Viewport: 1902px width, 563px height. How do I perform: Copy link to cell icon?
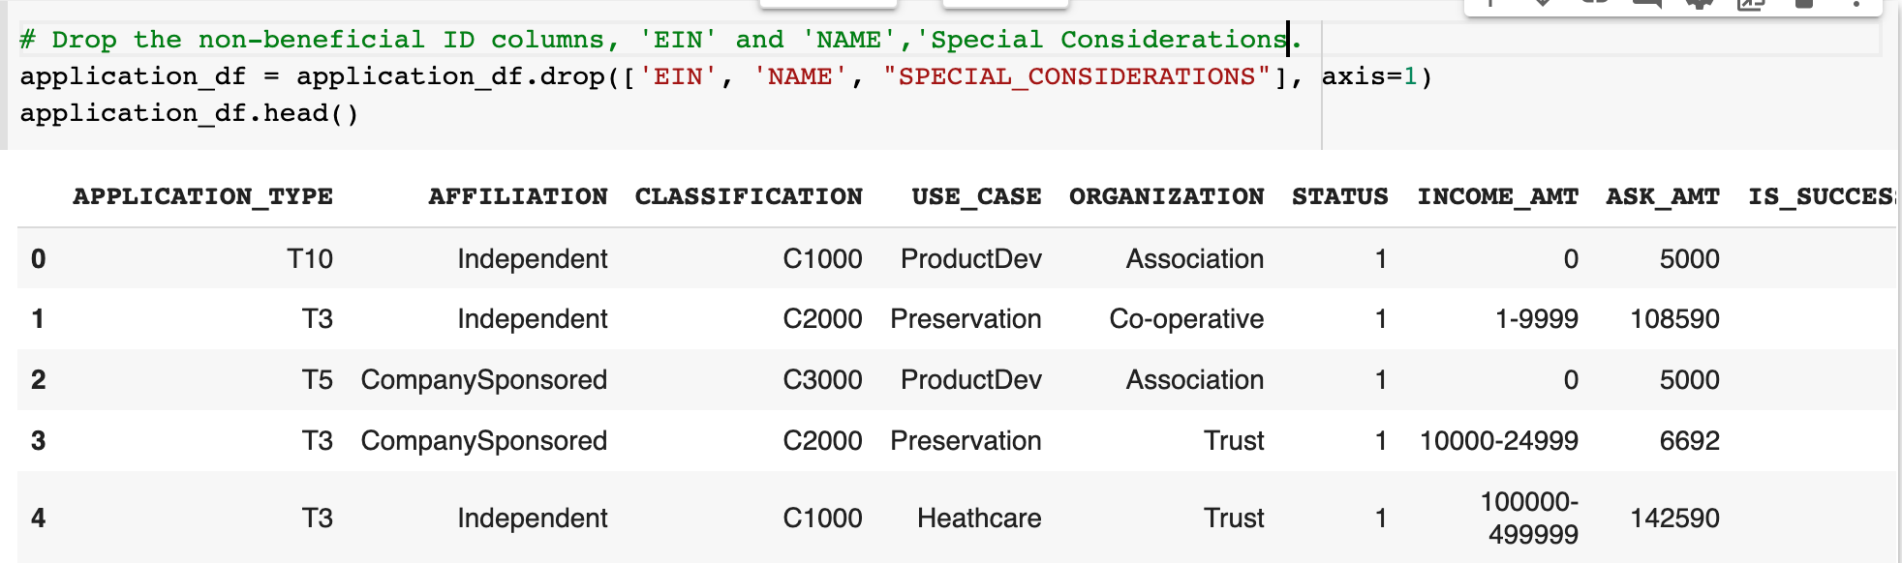coord(1596,3)
